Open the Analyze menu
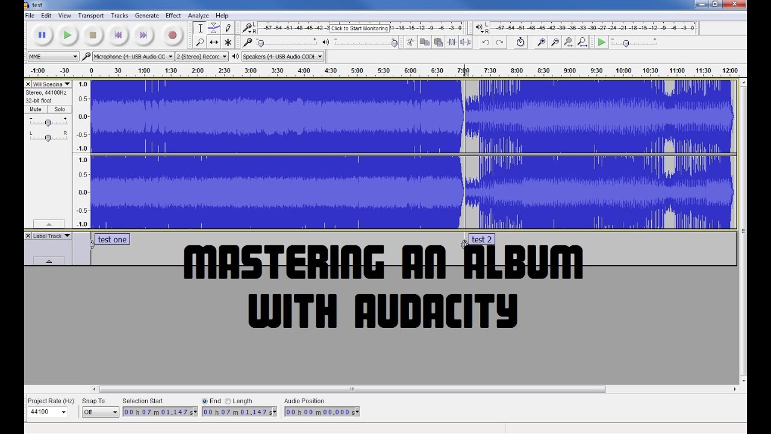771x434 pixels. 198,15
